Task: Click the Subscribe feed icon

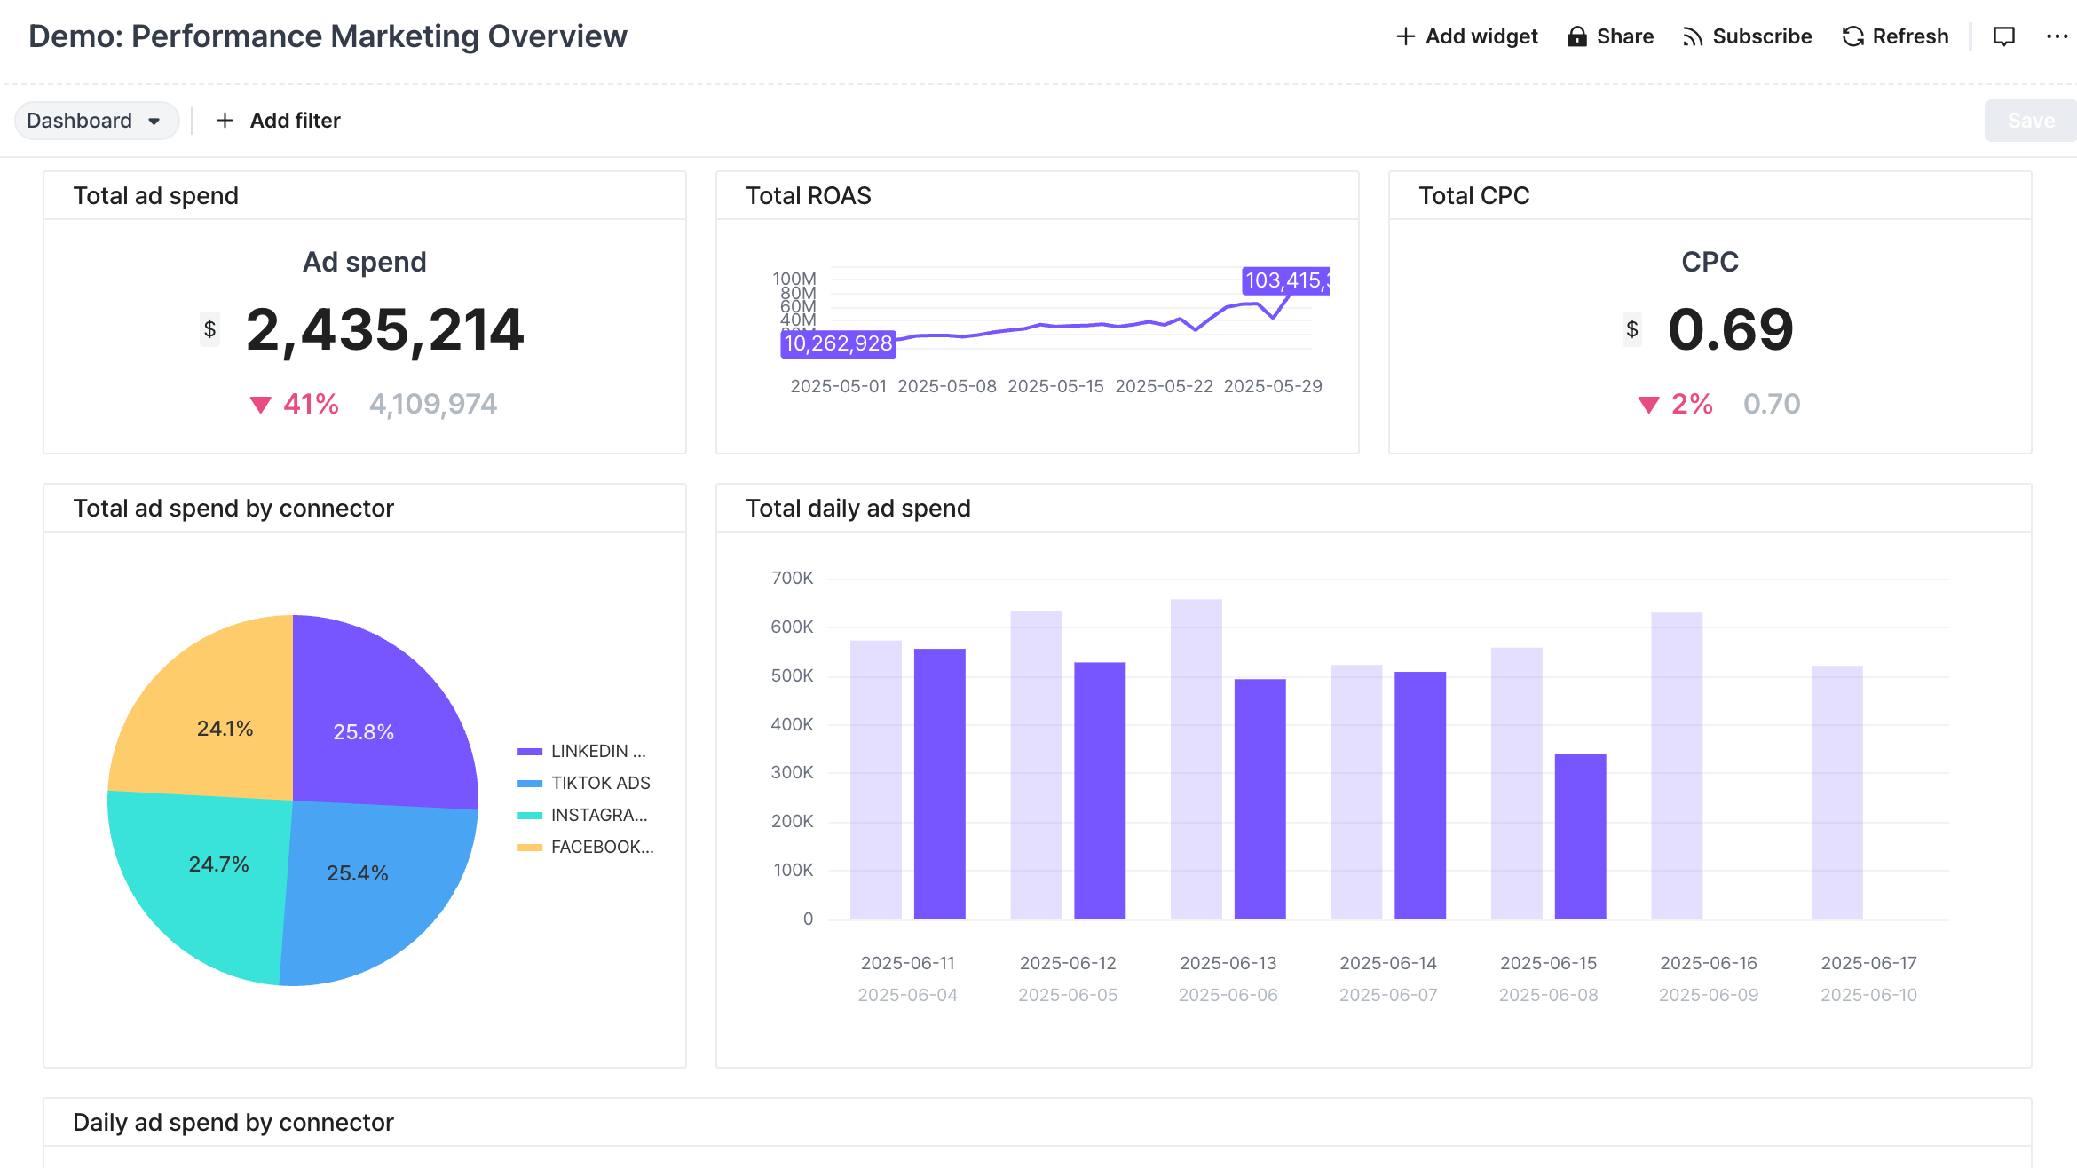Action: click(x=1693, y=36)
